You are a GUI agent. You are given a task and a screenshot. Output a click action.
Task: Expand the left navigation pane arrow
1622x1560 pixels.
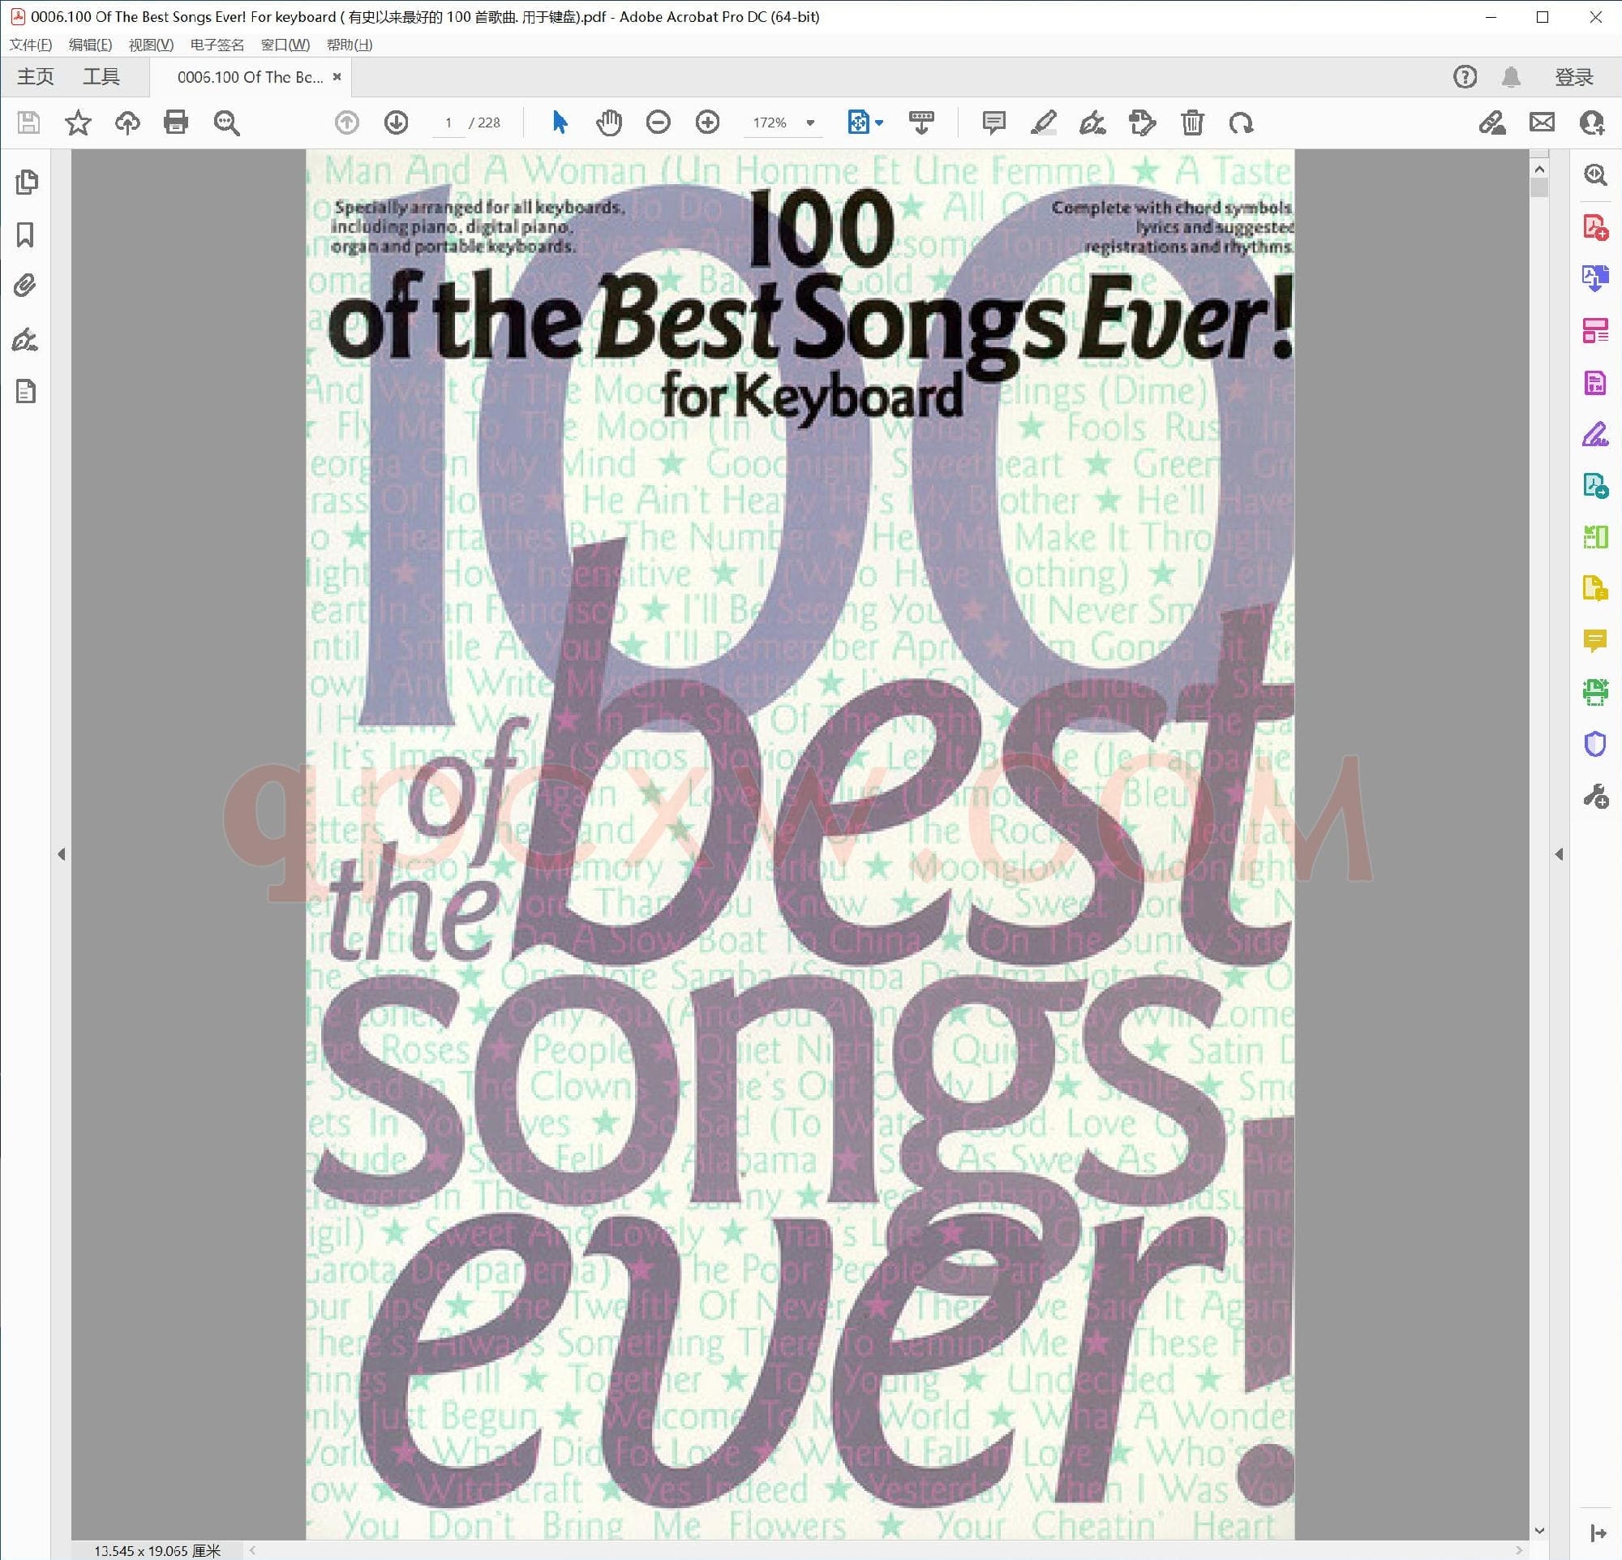[x=62, y=854]
